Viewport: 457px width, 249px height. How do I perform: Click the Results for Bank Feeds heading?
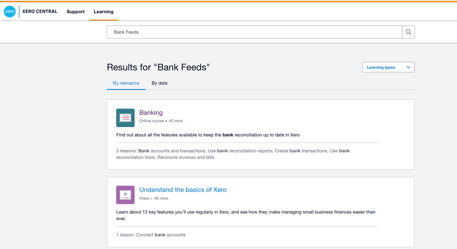pyautogui.click(x=158, y=67)
